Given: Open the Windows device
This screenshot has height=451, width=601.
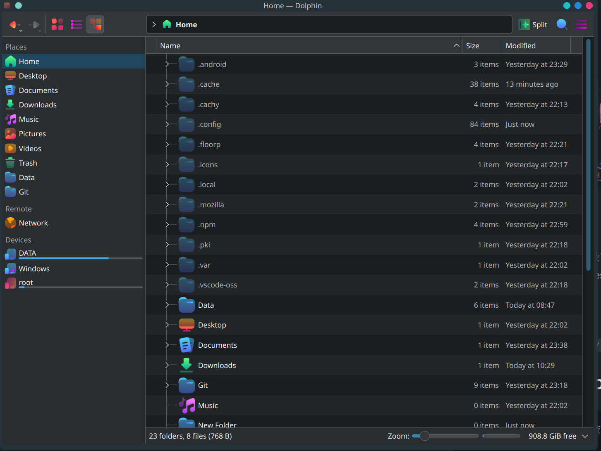Looking at the screenshot, I should click(34, 269).
